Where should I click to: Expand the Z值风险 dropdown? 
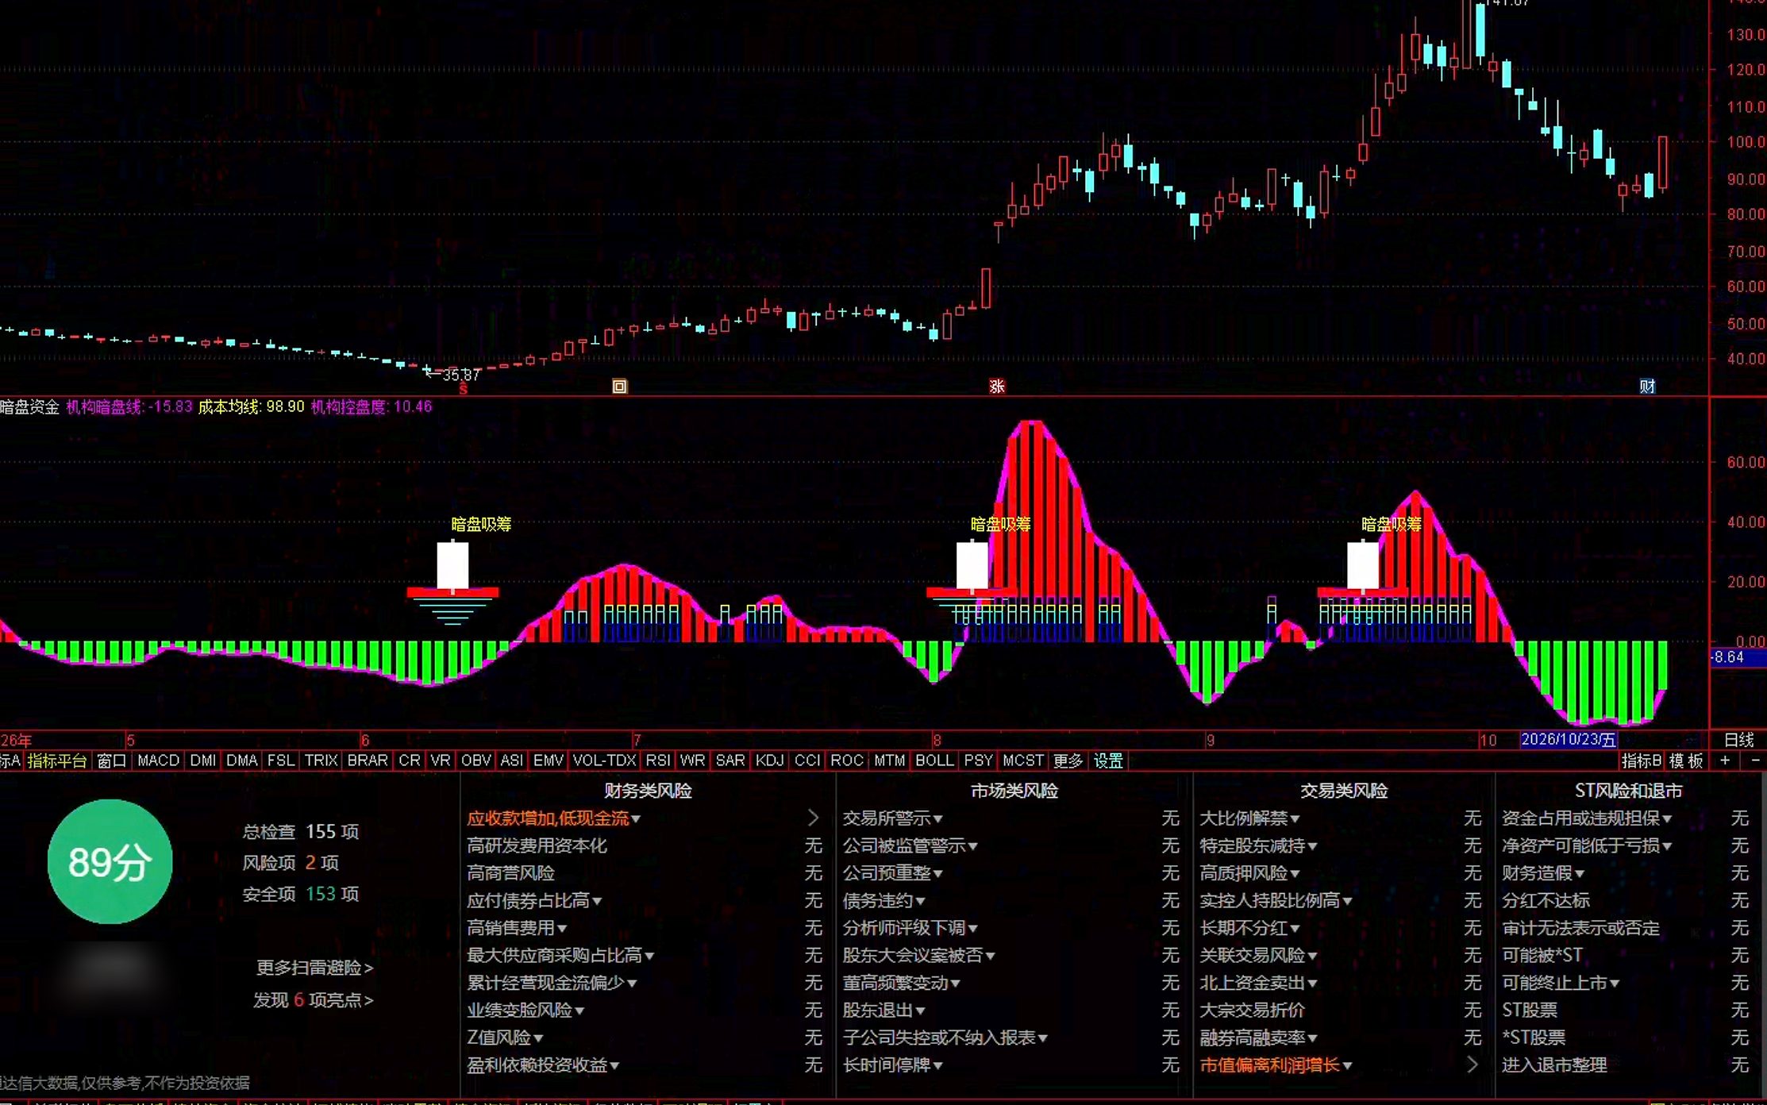pyautogui.click(x=538, y=1038)
